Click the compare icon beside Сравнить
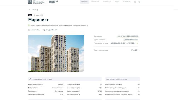This screenshot has width=178, height=100. [29, 30]
